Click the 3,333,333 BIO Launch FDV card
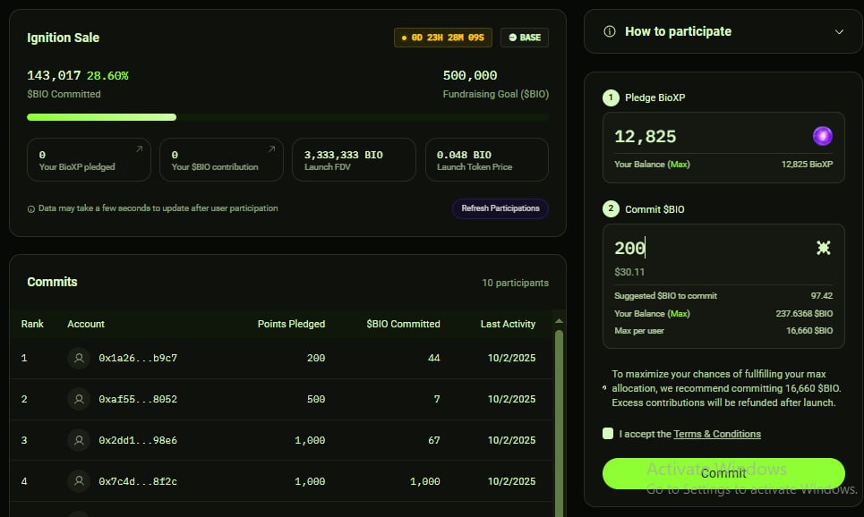The height and width of the screenshot is (517, 864). (354, 160)
